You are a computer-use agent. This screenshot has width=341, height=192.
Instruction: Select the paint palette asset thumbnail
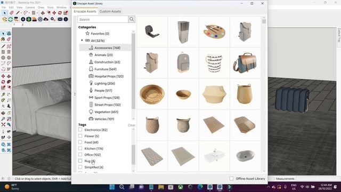point(214,31)
